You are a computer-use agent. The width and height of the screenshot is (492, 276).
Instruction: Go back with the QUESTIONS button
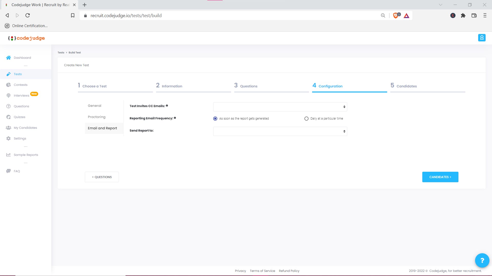point(102,177)
